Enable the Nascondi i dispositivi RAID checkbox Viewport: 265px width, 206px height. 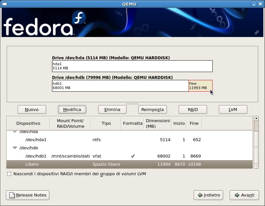[x=9, y=174]
